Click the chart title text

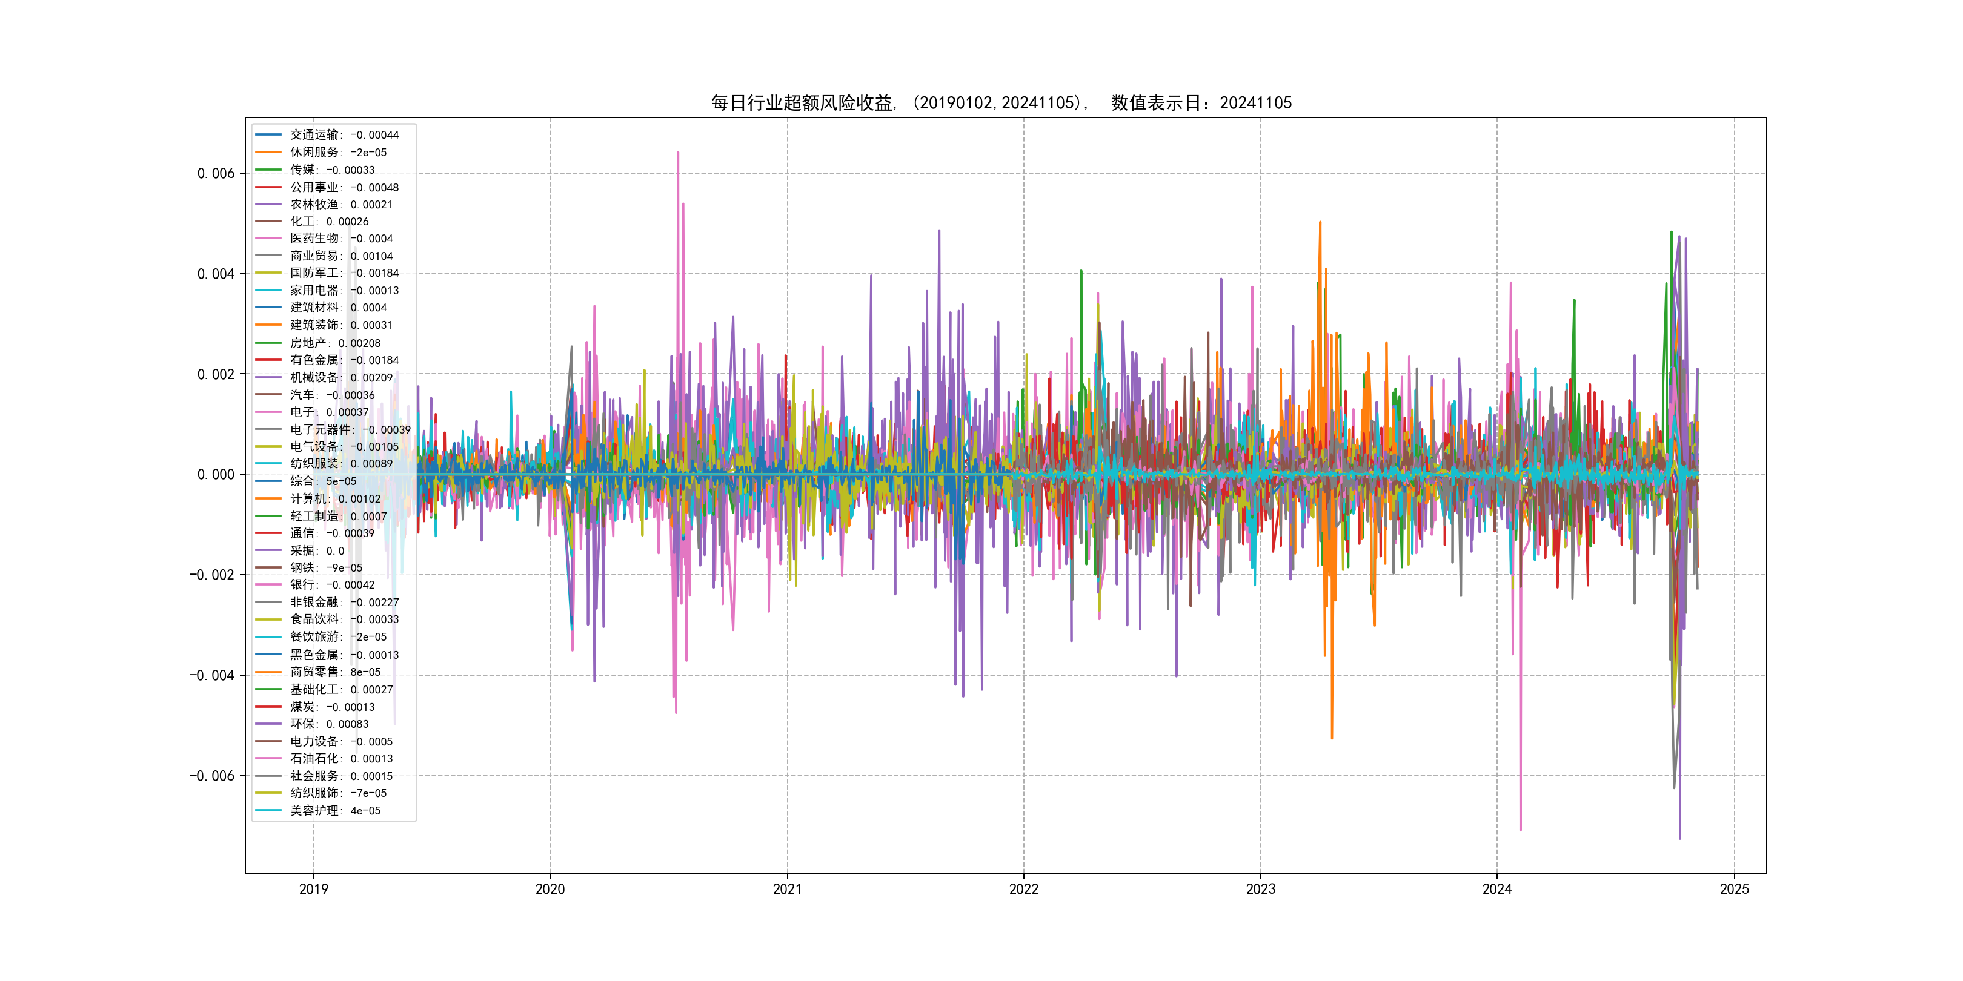(x=1001, y=103)
